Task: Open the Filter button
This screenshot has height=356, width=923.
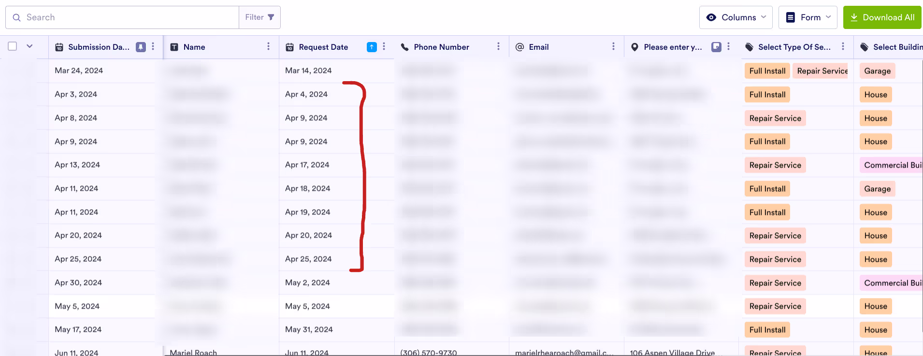Action: pos(260,17)
